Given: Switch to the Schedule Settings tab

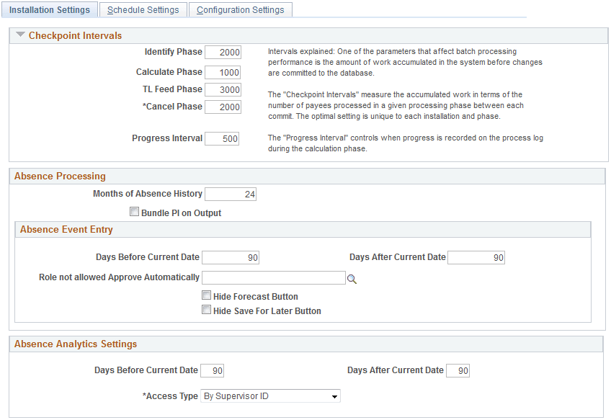Looking at the screenshot, I should pyautogui.click(x=143, y=9).
